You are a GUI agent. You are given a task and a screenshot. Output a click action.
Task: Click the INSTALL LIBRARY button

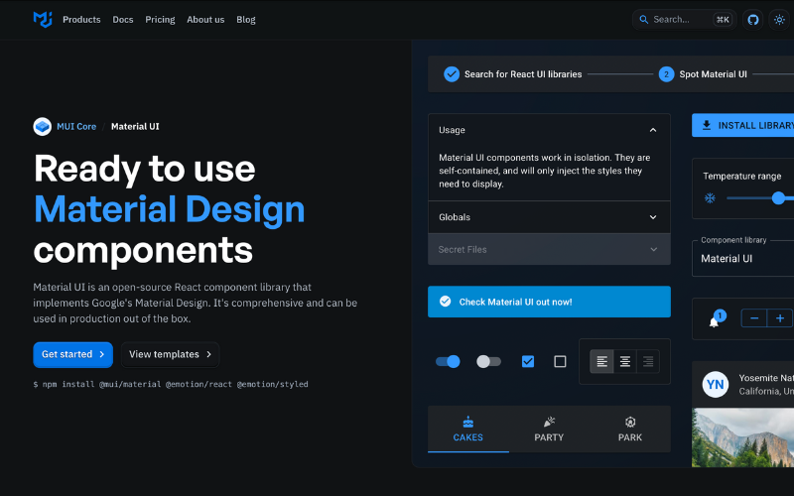[742, 125]
